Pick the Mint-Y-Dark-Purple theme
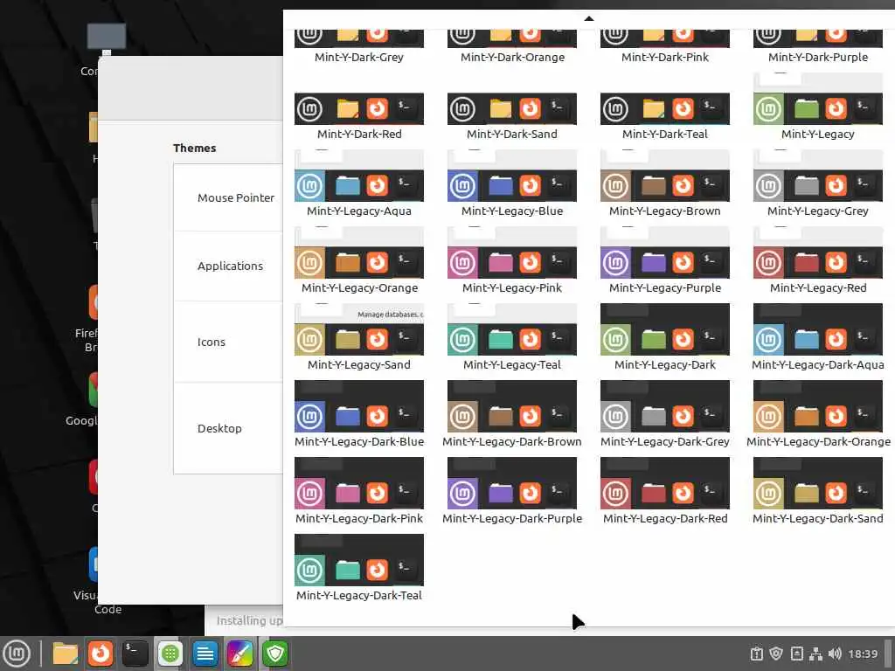The height and width of the screenshot is (671, 895). click(x=818, y=45)
